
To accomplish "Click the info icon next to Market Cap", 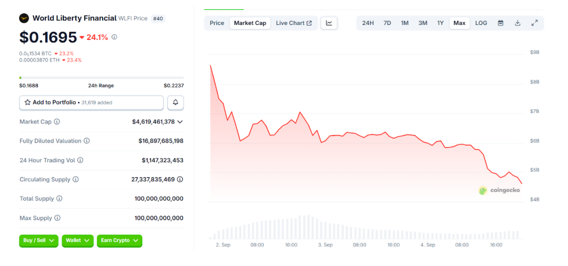I will [57, 122].
